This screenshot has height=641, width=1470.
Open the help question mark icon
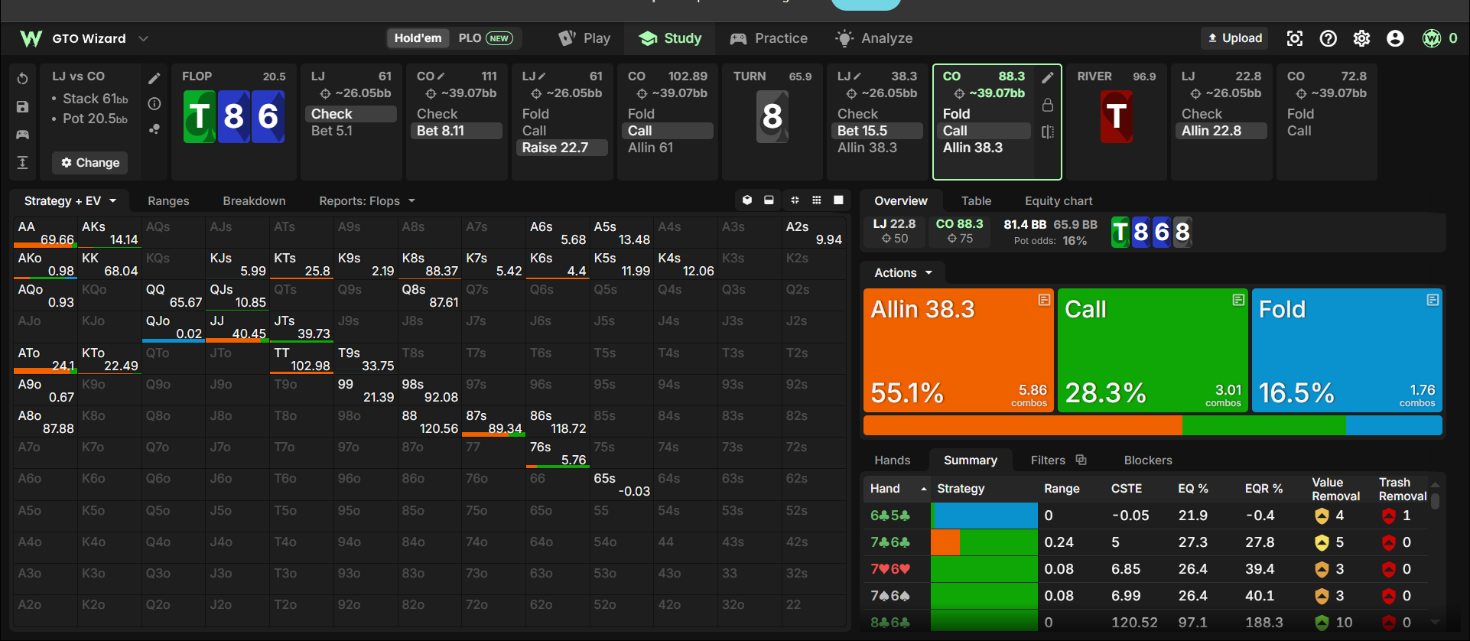point(1328,38)
